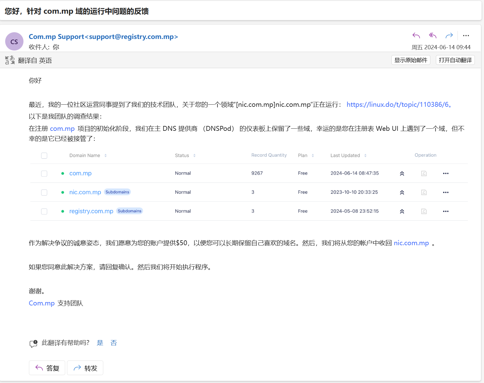Click the reply arrow icon in header
Screen dimensions: 484x383
416,36
